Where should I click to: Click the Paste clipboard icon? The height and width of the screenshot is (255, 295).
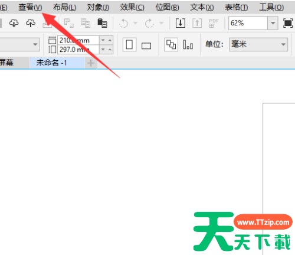(x=102, y=23)
